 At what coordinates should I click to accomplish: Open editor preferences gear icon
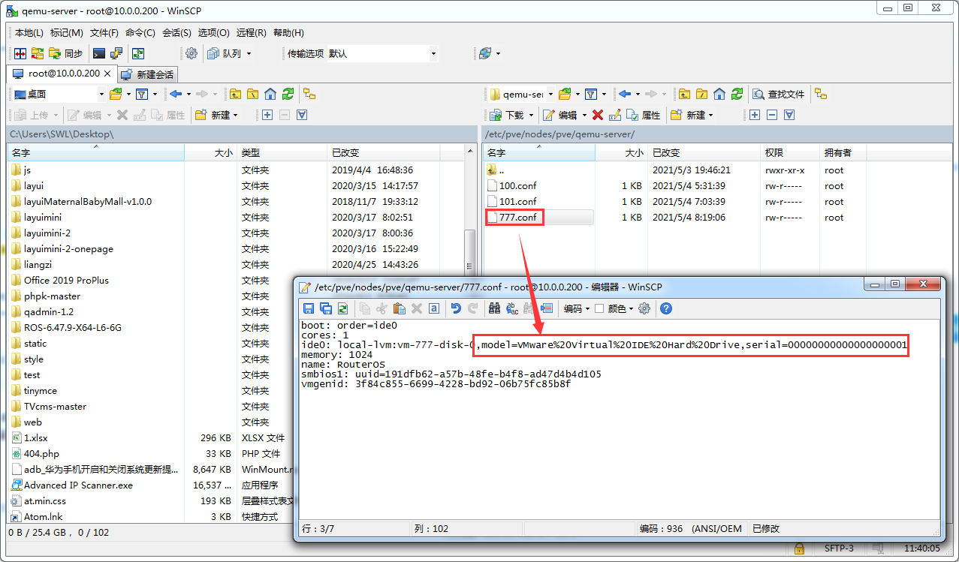click(644, 308)
